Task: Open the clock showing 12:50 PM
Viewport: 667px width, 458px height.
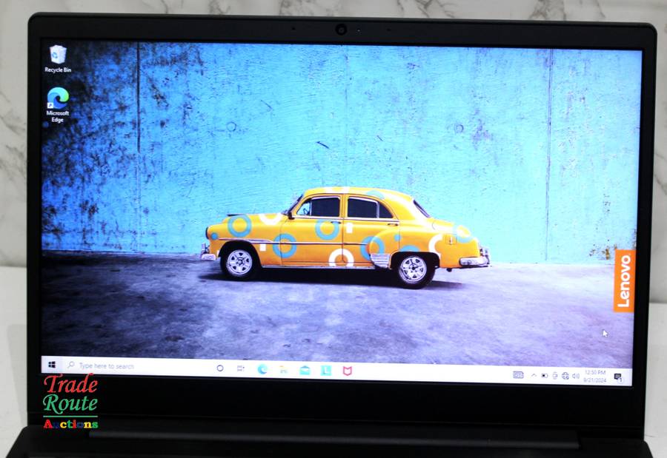Action: point(595,376)
